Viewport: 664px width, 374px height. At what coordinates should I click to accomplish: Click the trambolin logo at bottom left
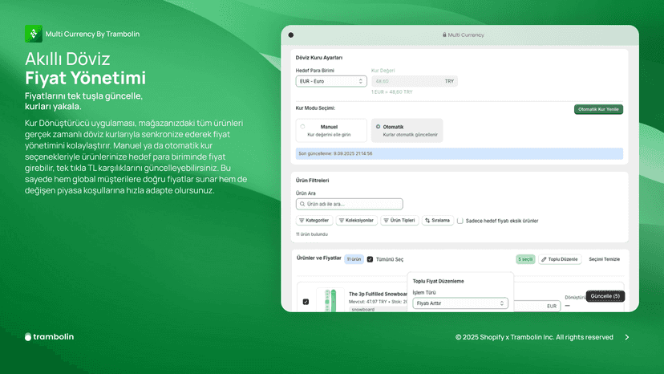point(49,337)
